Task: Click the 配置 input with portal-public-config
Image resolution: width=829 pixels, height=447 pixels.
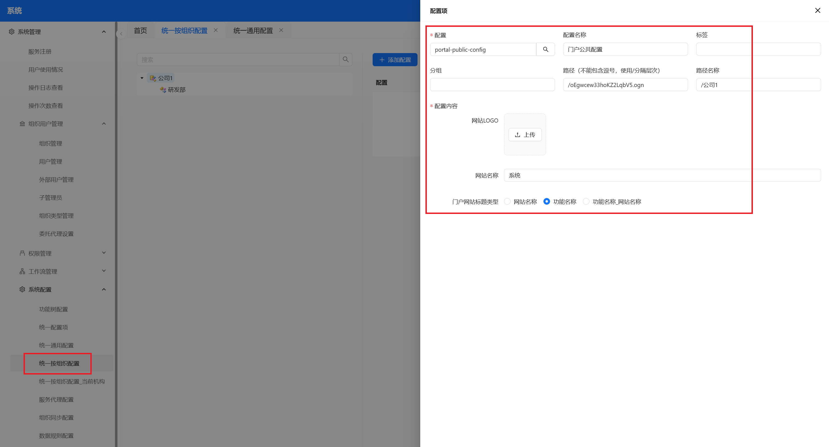Action: (x=483, y=50)
